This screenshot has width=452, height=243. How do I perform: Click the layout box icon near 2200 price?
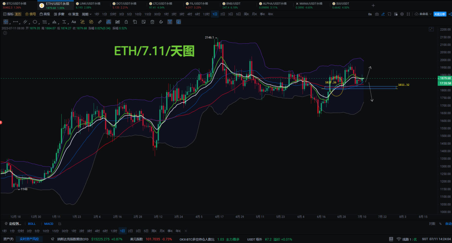click(x=431, y=29)
